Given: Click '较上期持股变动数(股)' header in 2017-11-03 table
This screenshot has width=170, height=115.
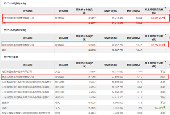Looking at the screenshot, I should click(x=154, y=11).
